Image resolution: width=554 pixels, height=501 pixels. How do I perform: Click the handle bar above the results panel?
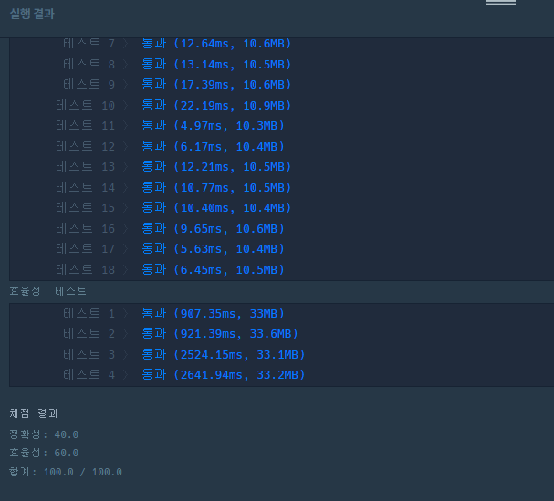tap(501, 2)
